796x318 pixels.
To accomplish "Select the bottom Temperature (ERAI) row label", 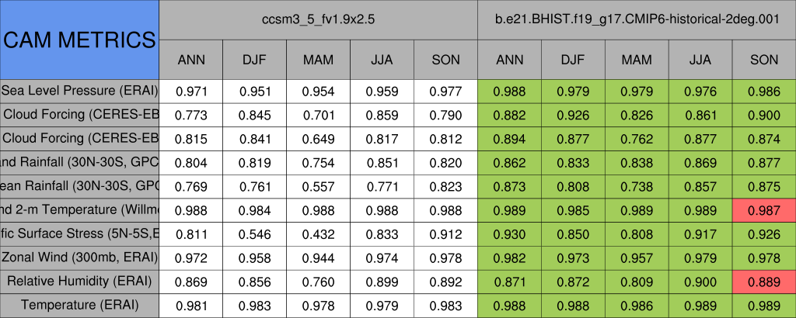I will coord(79,305).
